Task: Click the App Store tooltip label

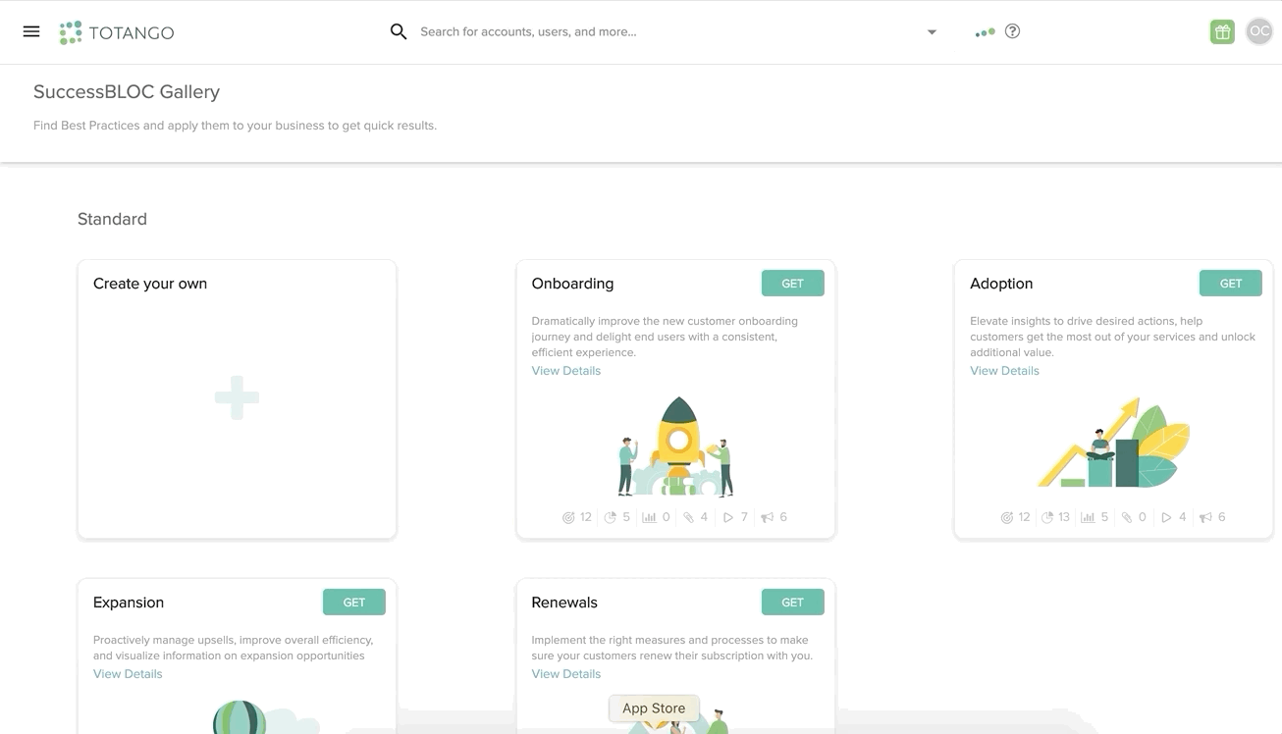Action: click(x=654, y=708)
